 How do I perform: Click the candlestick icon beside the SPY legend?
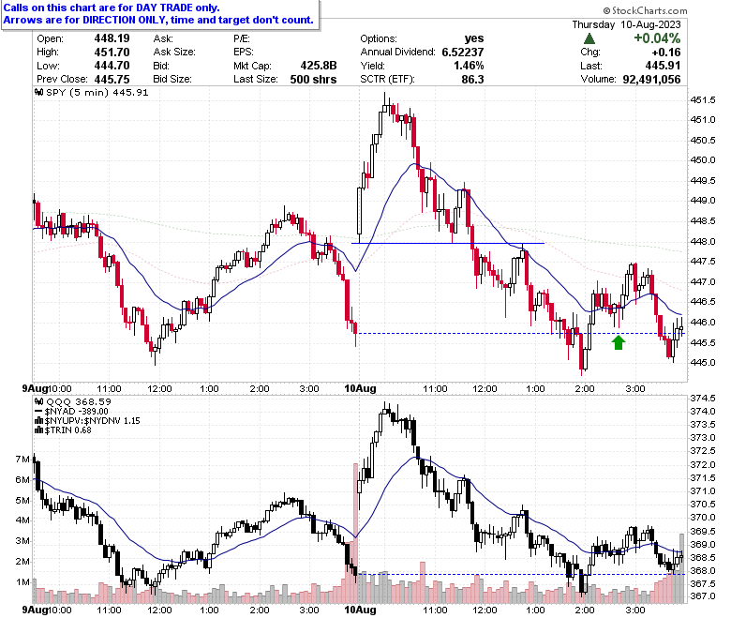[39, 92]
